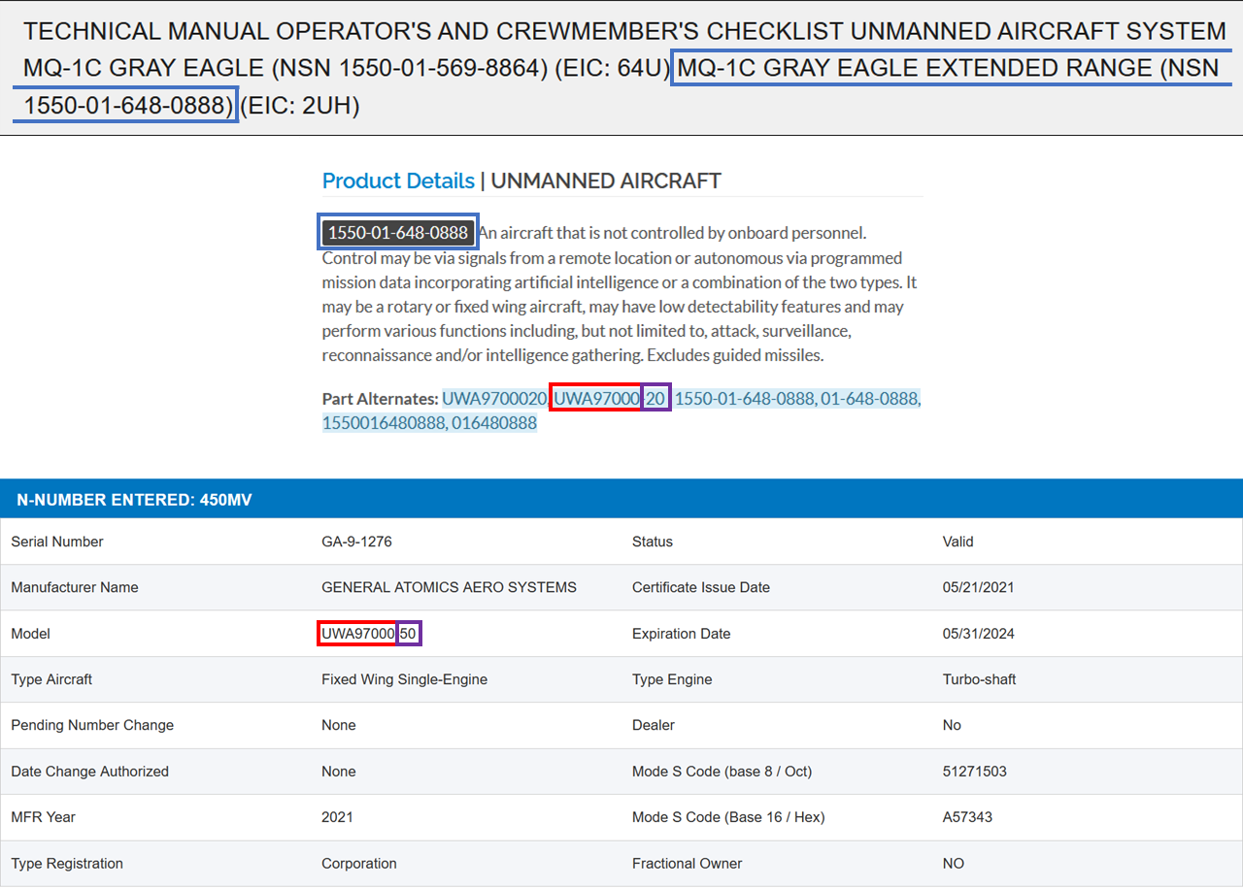
Task: Click the Status value Valid
Action: (957, 542)
